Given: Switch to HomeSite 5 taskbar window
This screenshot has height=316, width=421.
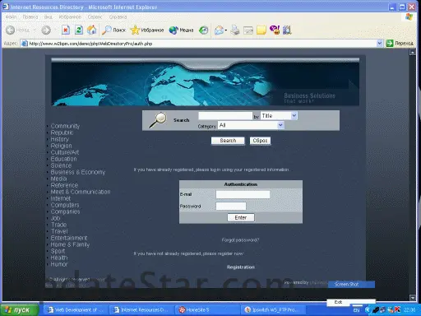Looking at the screenshot, I should coord(207,310).
